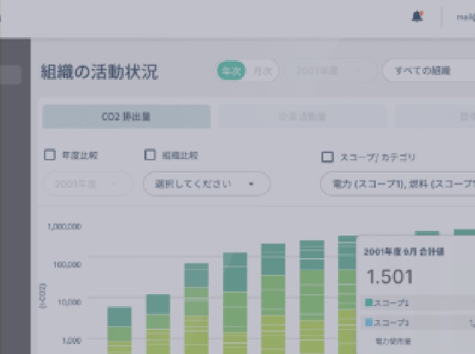The height and width of the screenshot is (354, 475).
Task: Select the CO2 排出量 tab
Action: 126,116
